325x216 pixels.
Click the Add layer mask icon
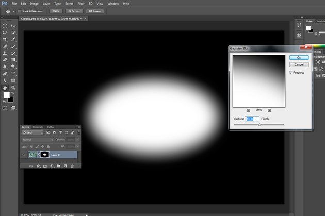45,166
